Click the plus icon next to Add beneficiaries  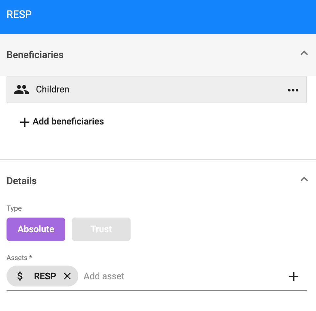click(x=24, y=122)
